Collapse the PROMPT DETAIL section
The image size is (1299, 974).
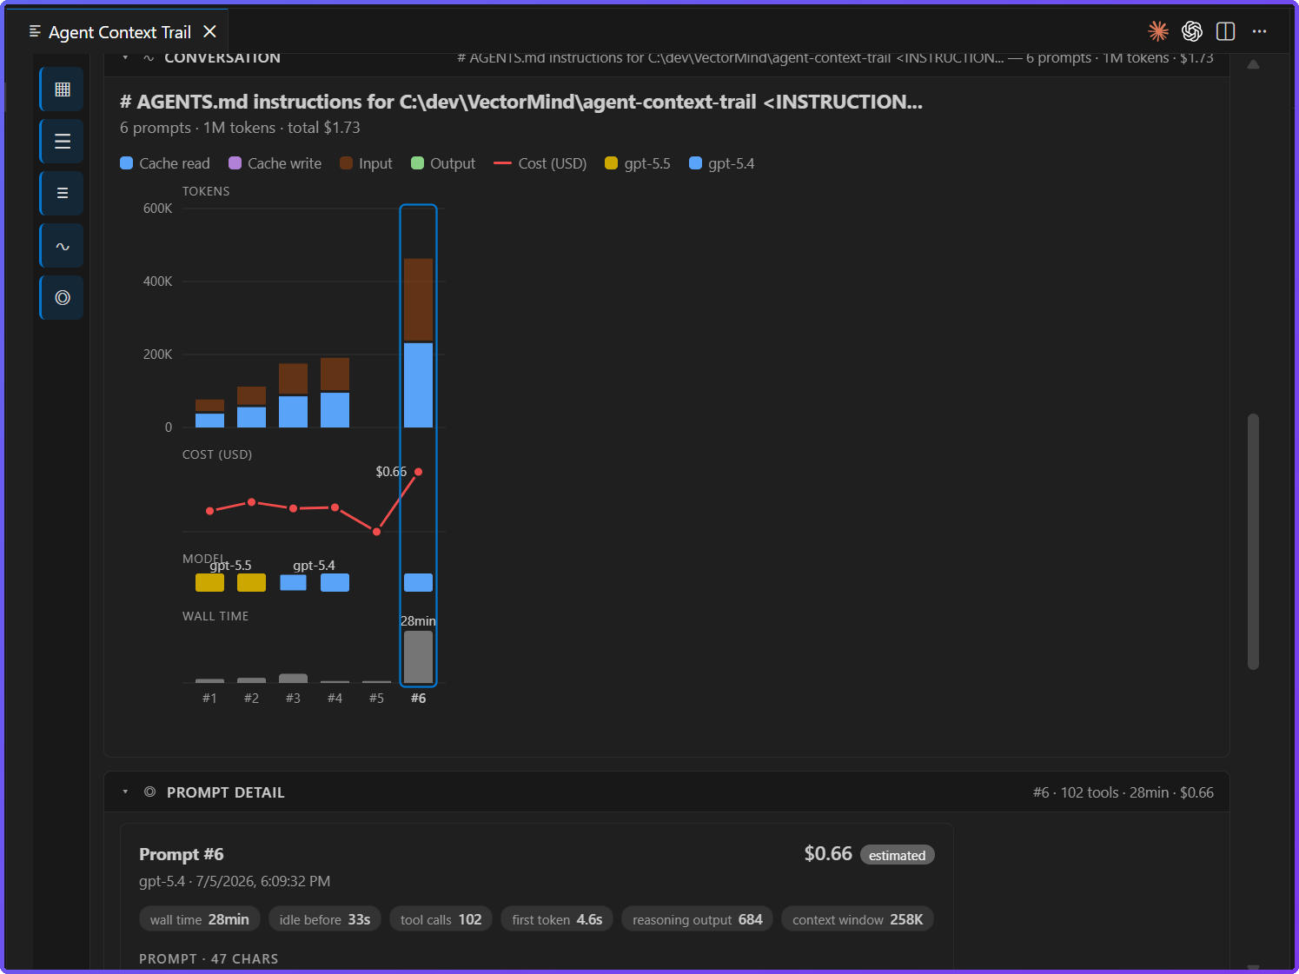point(125,792)
